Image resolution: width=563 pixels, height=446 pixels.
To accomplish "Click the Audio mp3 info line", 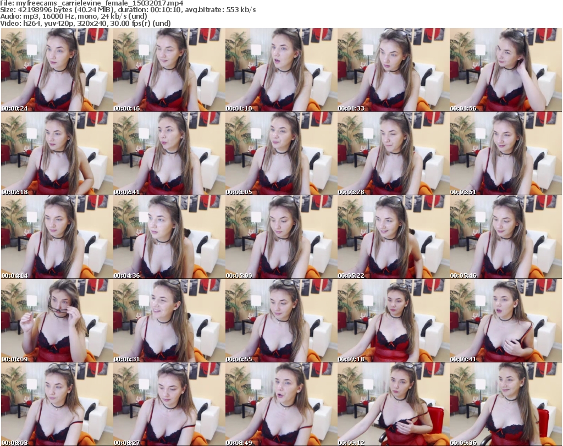I will [74, 16].
